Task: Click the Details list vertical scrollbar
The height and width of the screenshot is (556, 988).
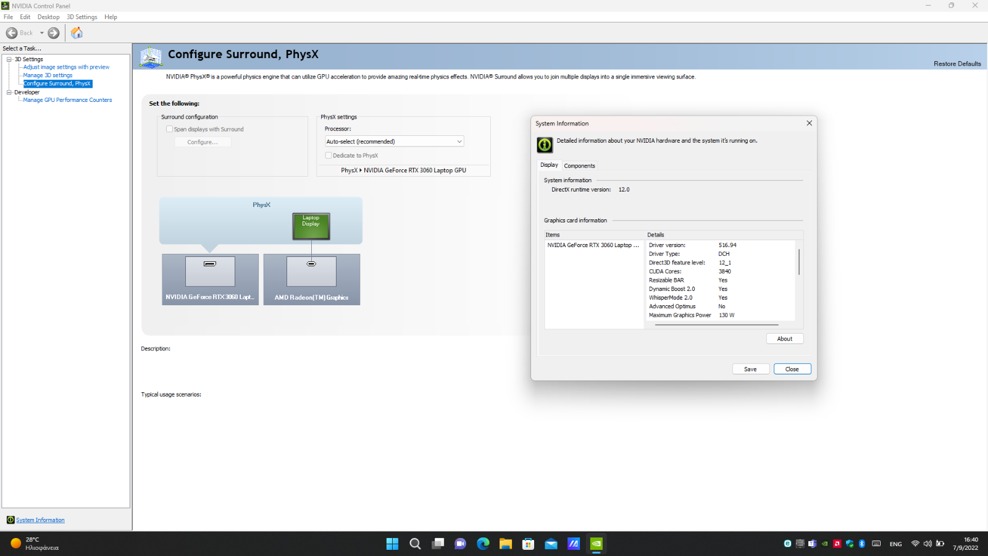Action: [799, 263]
